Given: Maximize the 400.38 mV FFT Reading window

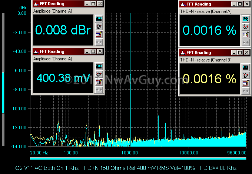Looking at the screenshot, I should tap(93, 51).
